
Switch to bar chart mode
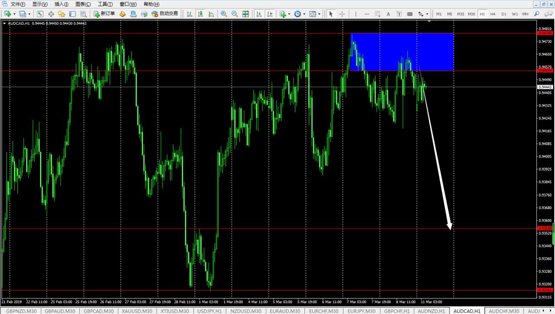point(189,14)
